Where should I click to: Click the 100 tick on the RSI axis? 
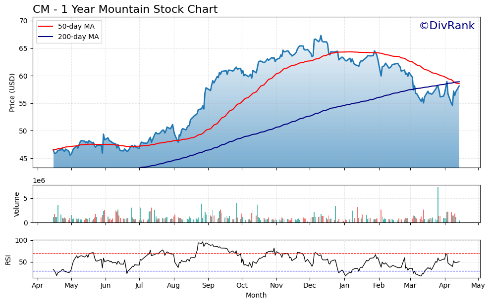coord(22,240)
